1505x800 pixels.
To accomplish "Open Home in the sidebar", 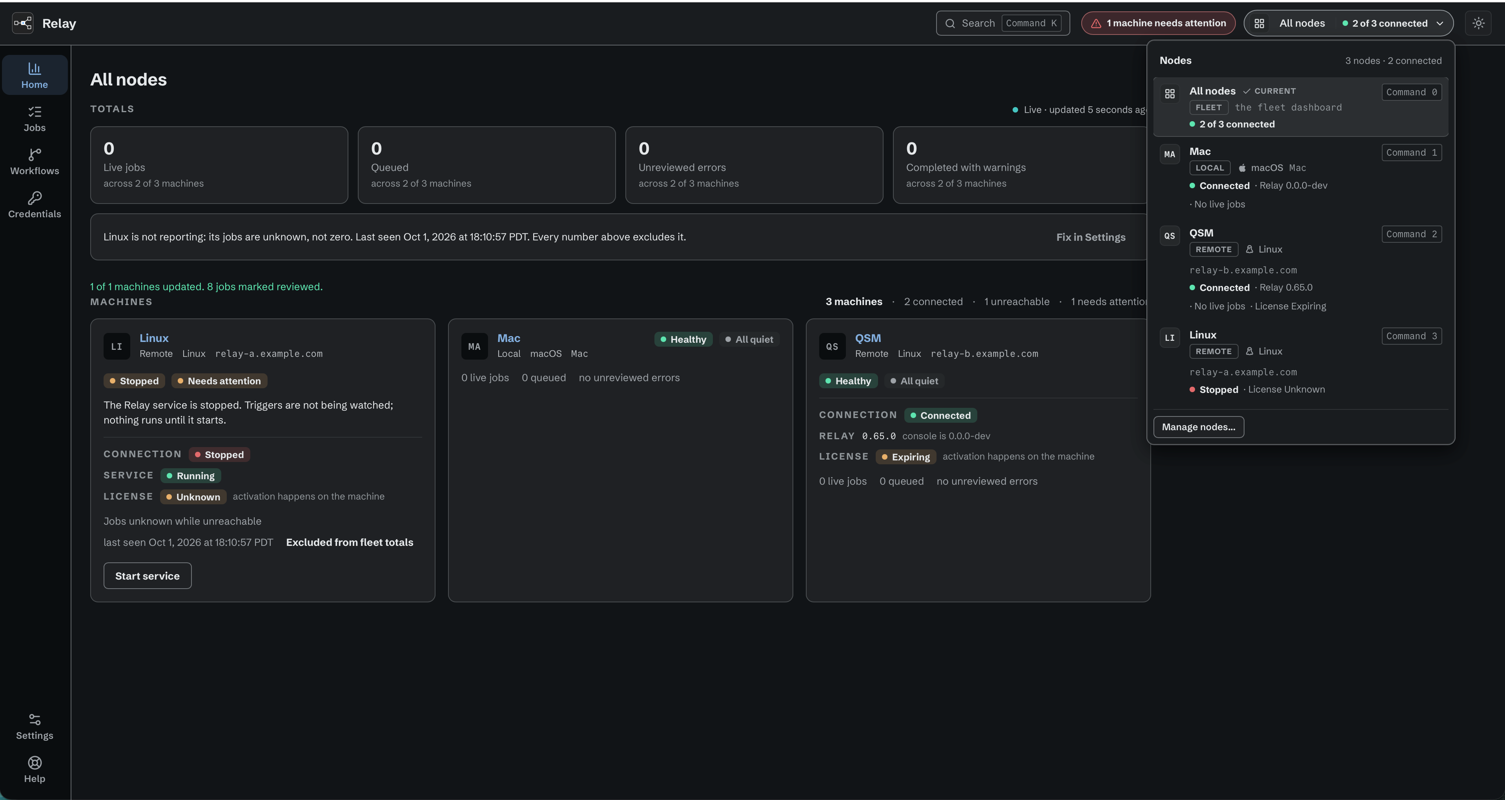I will click(x=35, y=75).
